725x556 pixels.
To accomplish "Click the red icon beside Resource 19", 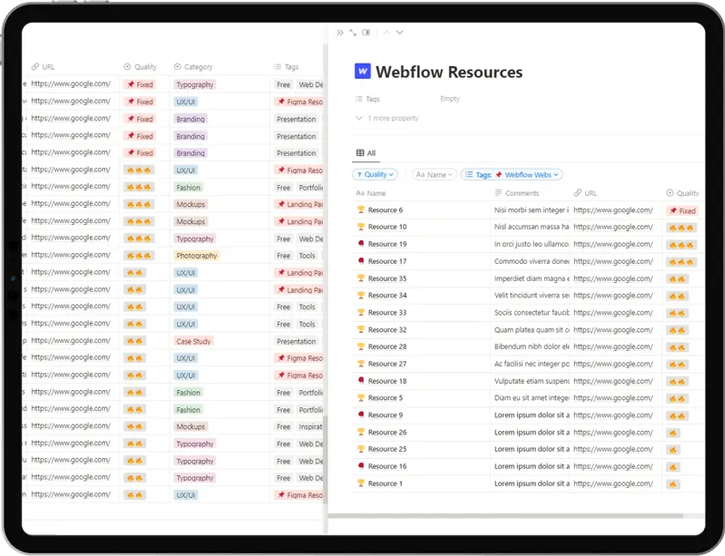I will (361, 244).
